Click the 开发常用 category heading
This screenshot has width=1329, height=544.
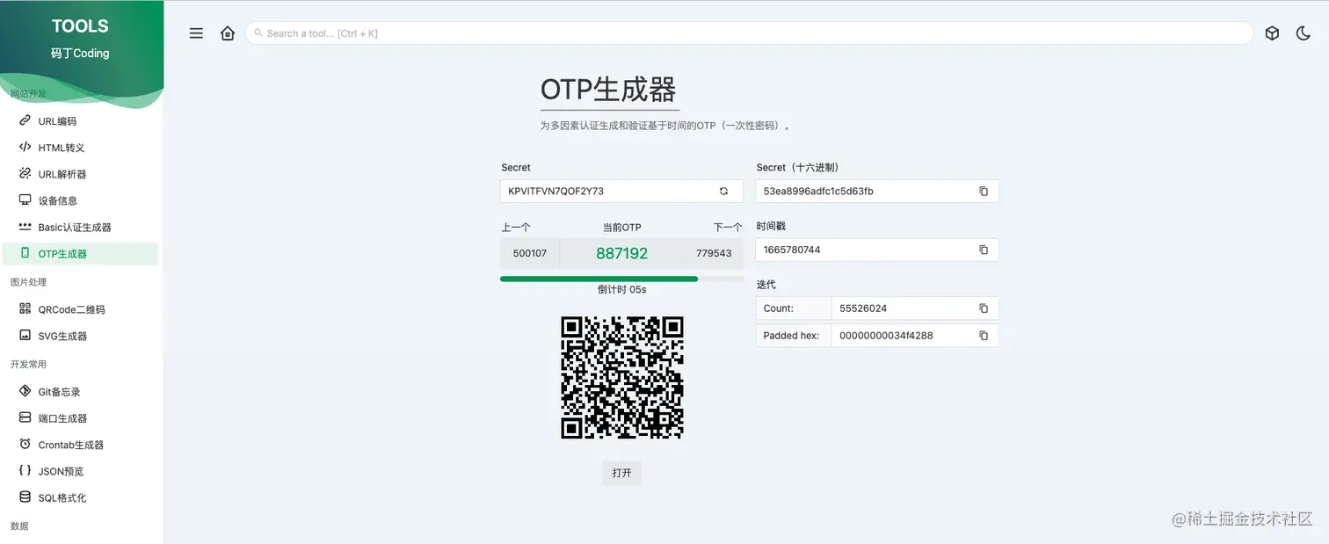[x=28, y=364]
